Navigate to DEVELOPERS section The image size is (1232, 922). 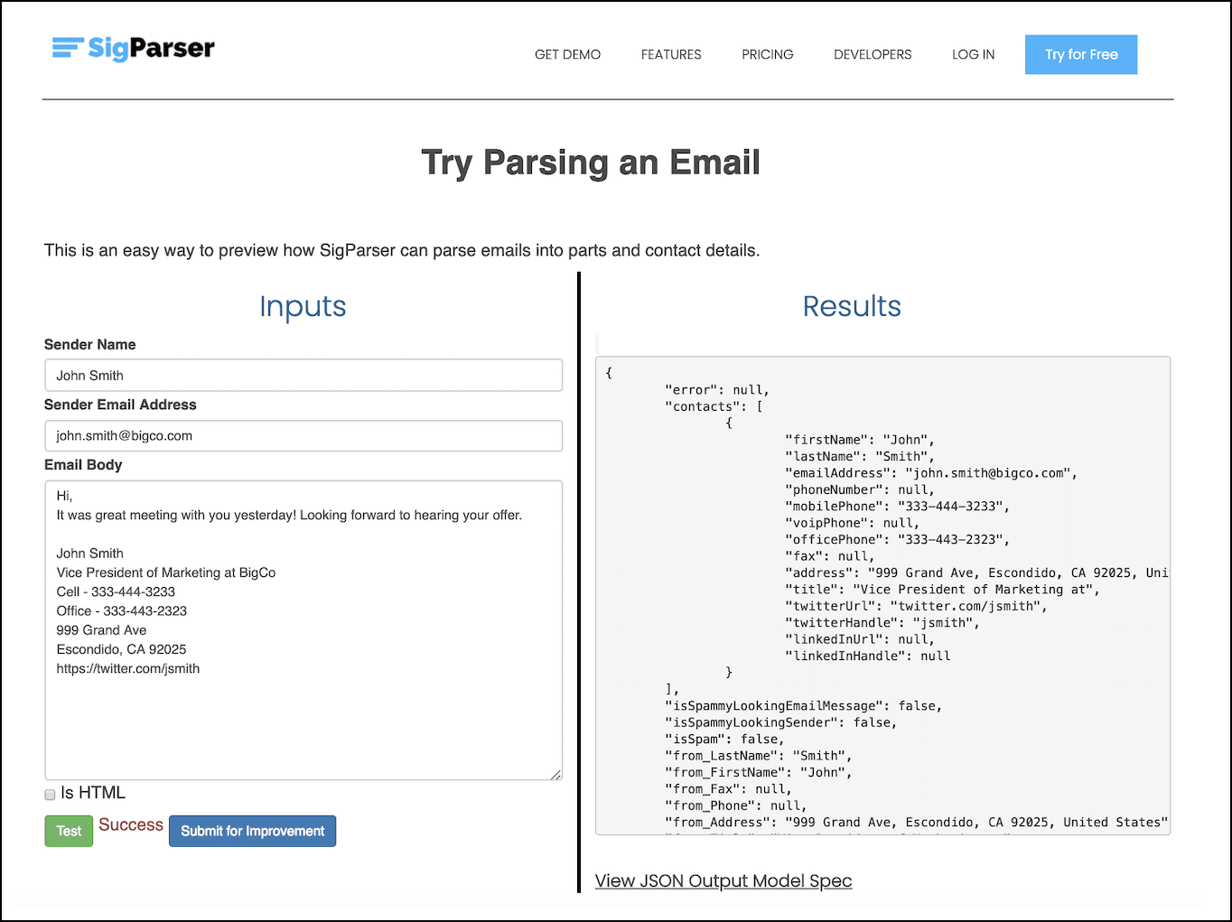(x=873, y=55)
